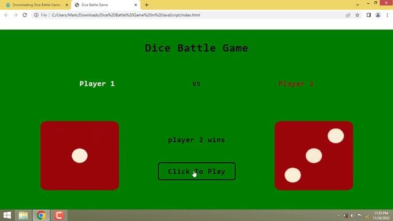This screenshot has width=393, height=221.
Task: Go forward using browser forward arrow
Action: (15, 15)
